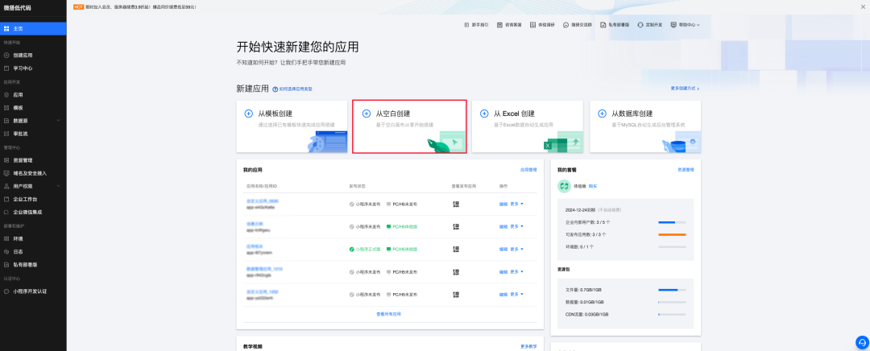Expand the 数据源 sidebar submenu
870x351 pixels.
coord(59,120)
